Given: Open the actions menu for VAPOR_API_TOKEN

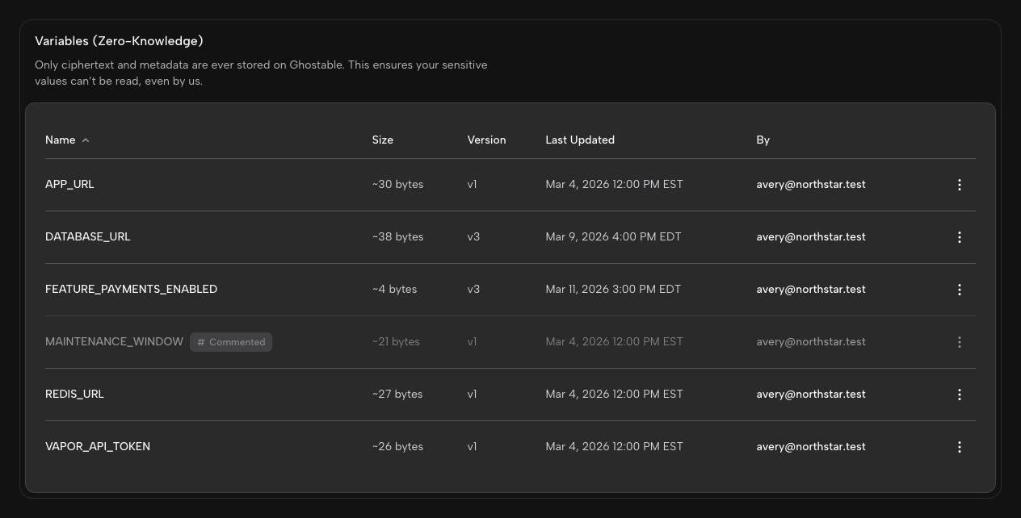Looking at the screenshot, I should pyautogui.click(x=959, y=446).
